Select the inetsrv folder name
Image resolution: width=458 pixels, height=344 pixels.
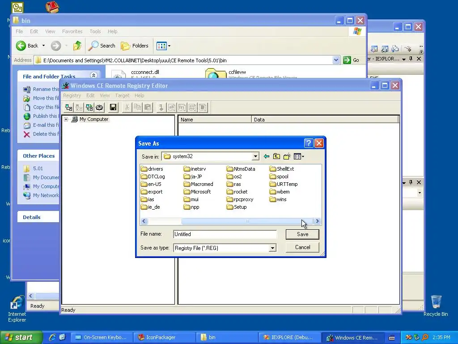click(x=198, y=169)
